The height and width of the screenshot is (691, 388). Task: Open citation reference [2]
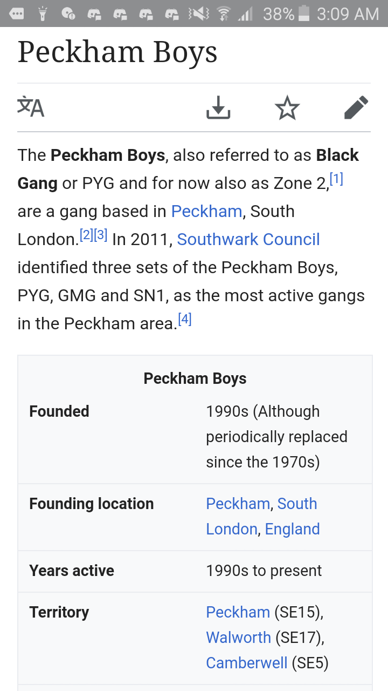pyautogui.click(x=86, y=235)
